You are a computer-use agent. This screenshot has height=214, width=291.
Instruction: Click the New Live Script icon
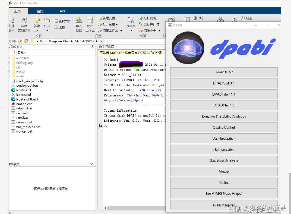(24, 22)
